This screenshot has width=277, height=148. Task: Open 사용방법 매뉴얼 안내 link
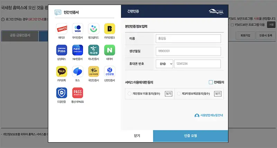click(212, 115)
